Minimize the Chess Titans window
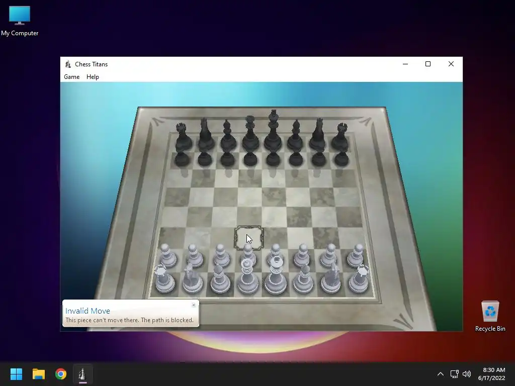Image resolution: width=515 pixels, height=386 pixels. pos(405,64)
